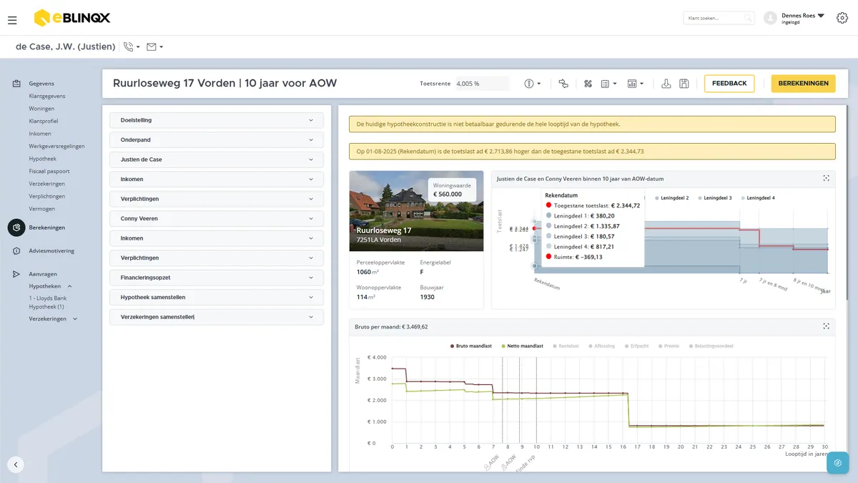Open Vermogen in the sidebar
The width and height of the screenshot is (858, 483).
[x=41, y=209]
